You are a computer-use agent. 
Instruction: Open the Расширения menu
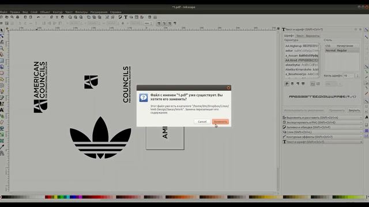[99, 12]
